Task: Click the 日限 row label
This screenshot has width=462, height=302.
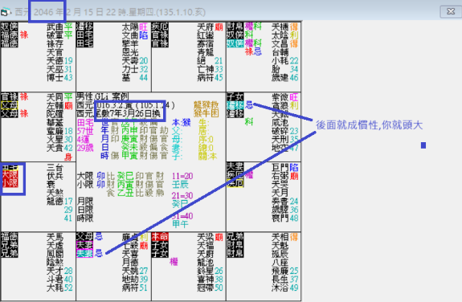Action: pyautogui.click(x=85, y=210)
